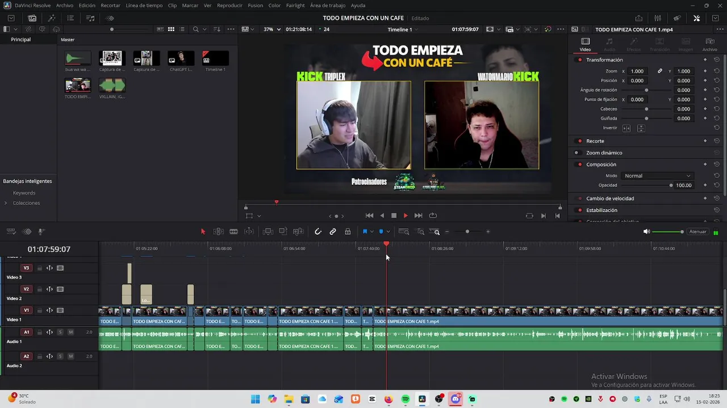Screen dimensions: 727x408
Task: Select the ChatGPT image thumbnail
Action: (x=181, y=58)
